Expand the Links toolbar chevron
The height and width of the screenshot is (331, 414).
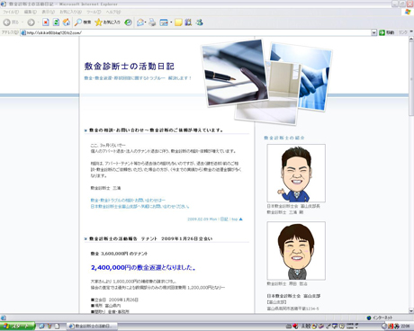(x=411, y=31)
